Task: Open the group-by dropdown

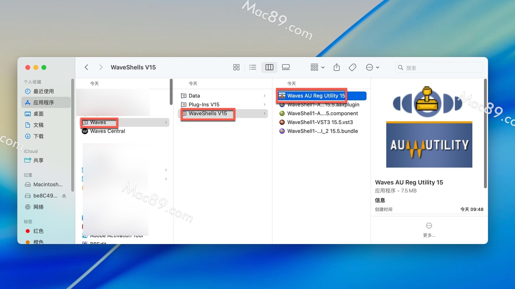Action: pyautogui.click(x=317, y=67)
